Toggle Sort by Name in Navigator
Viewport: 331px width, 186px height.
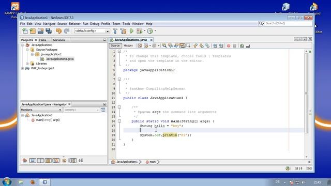tap(73, 161)
